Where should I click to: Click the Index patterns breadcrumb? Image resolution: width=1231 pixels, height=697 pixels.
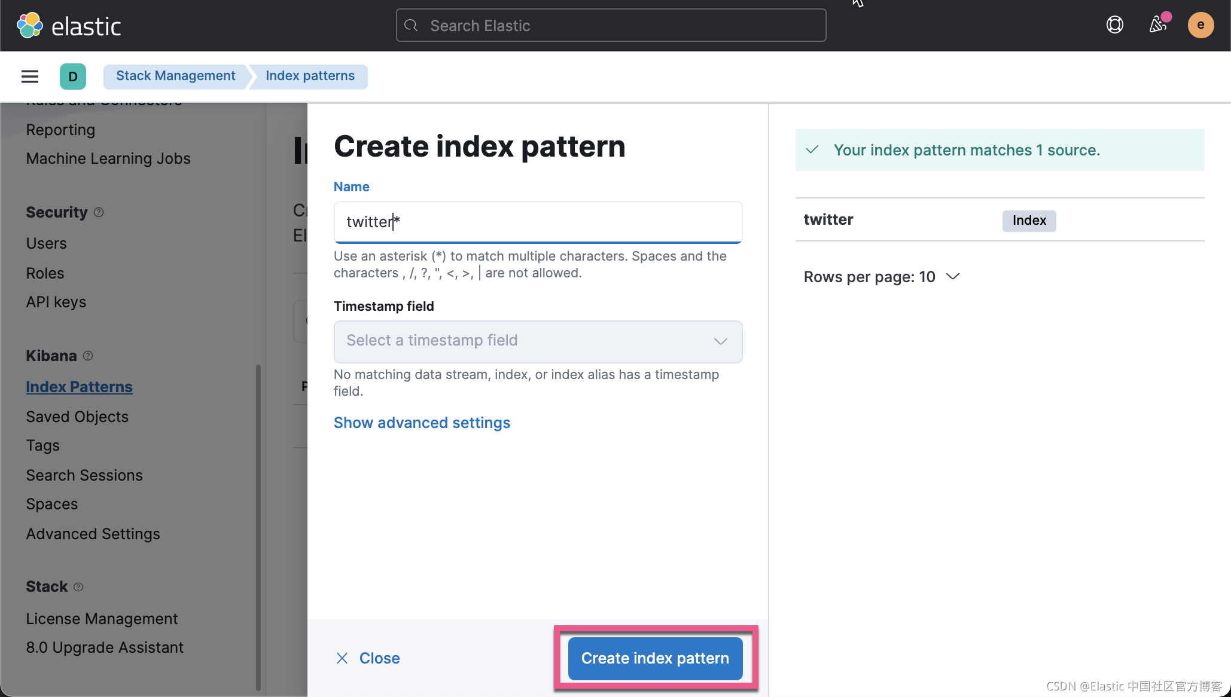tap(310, 76)
